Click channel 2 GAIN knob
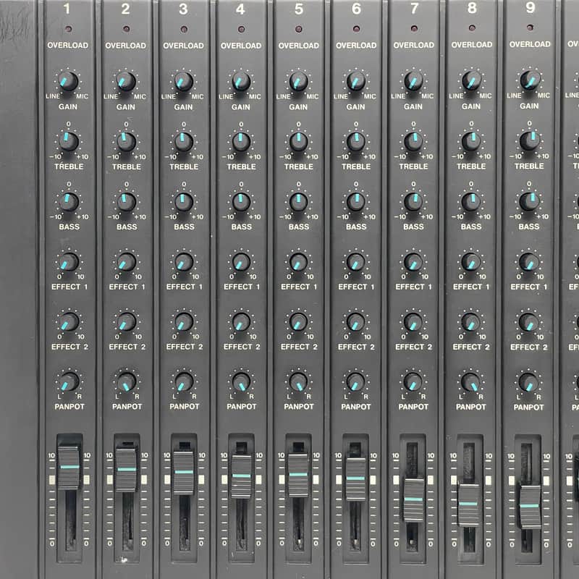 click(126, 81)
